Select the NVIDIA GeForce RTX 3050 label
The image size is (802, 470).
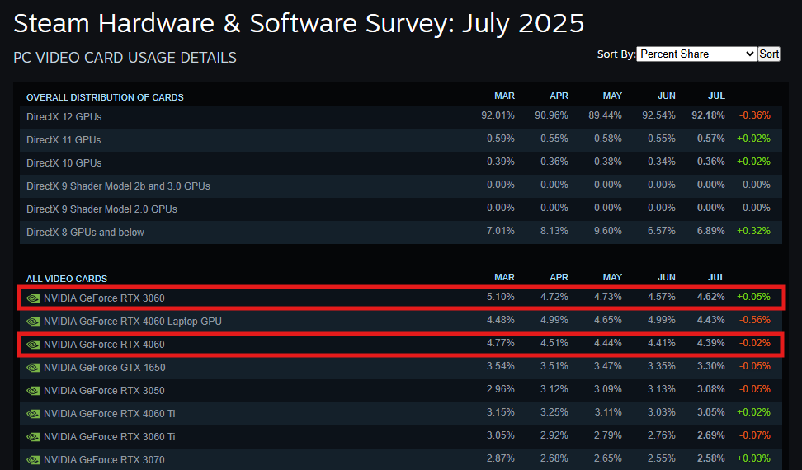point(104,391)
